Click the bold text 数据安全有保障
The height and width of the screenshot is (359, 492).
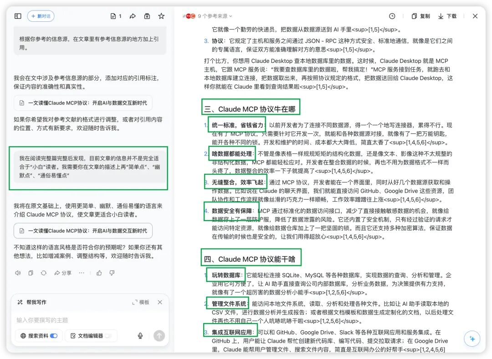point(232,211)
